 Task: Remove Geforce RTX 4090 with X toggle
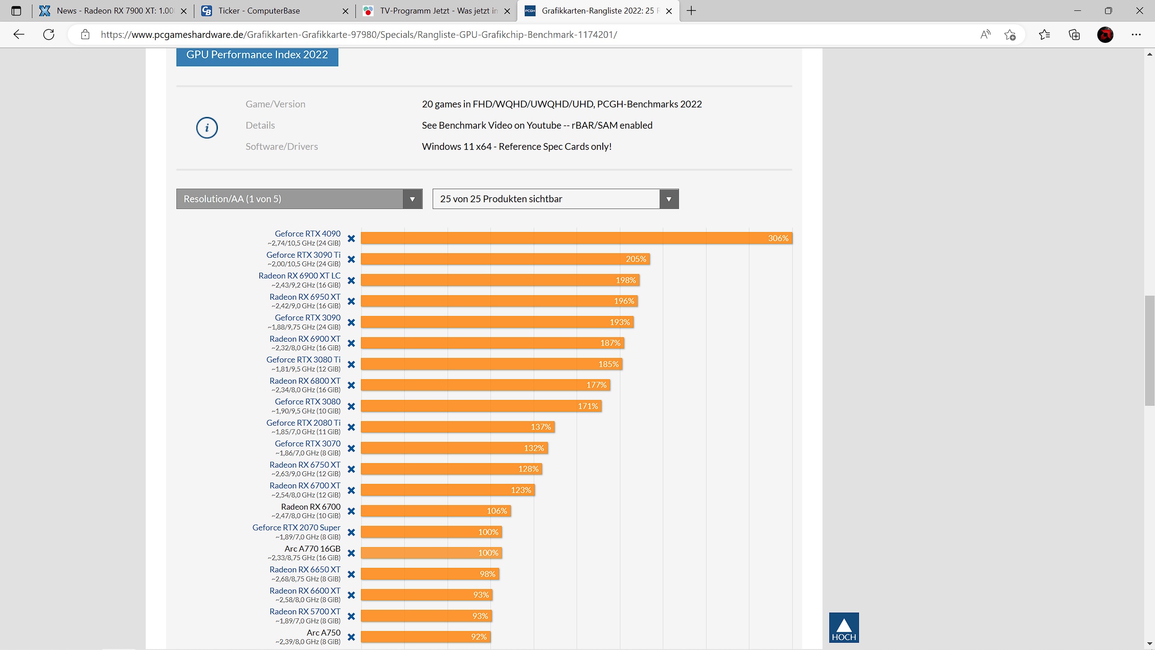click(x=351, y=238)
